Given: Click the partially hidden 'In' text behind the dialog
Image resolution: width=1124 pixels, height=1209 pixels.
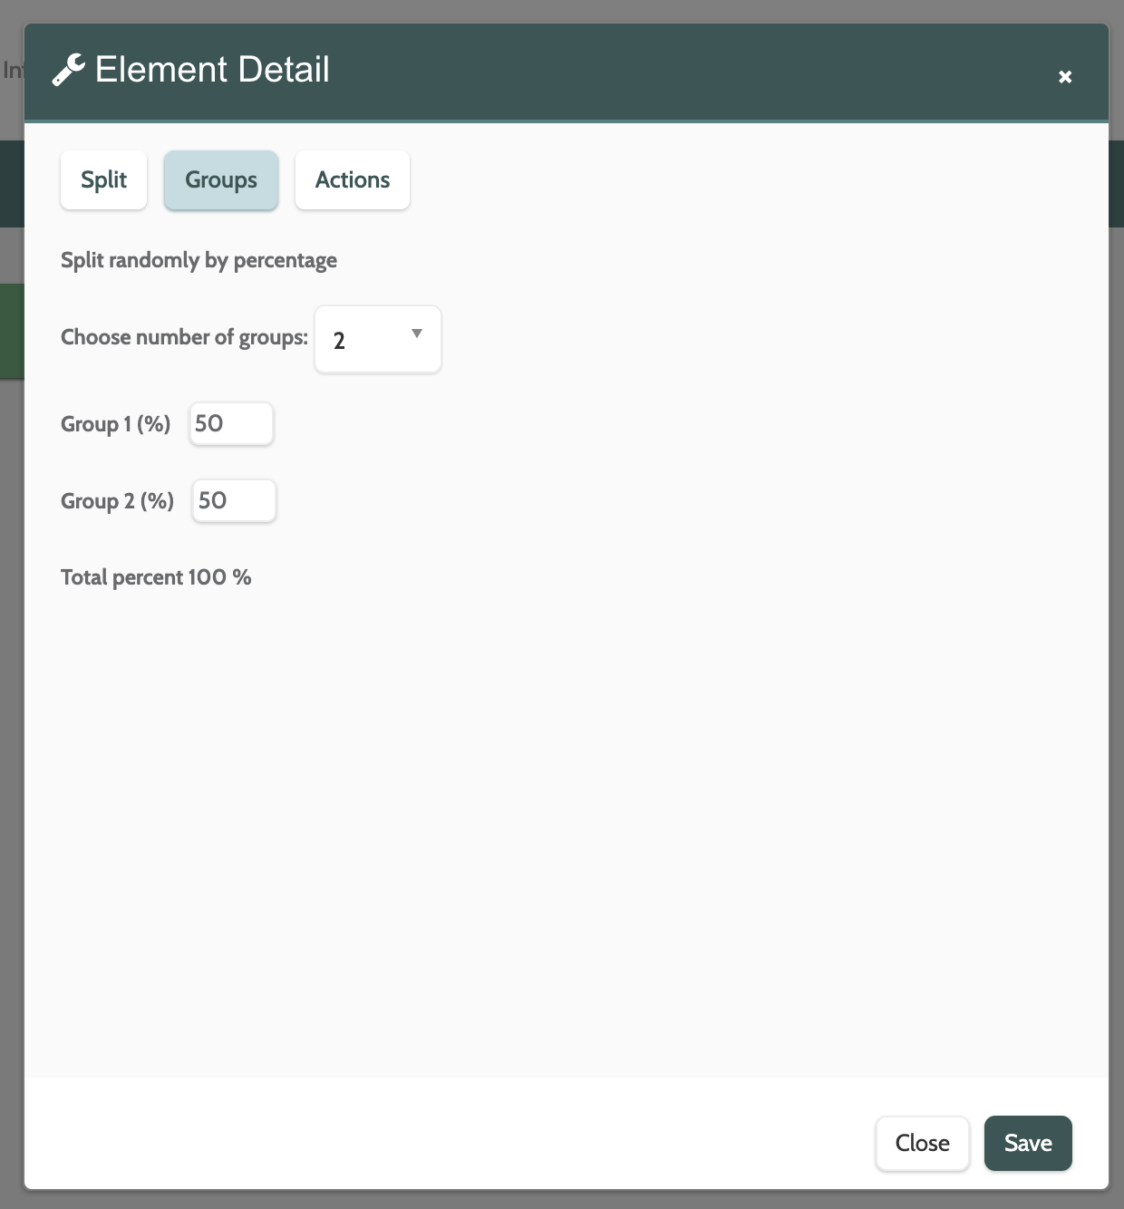Looking at the screenshot, I should [x=12, y=70].
